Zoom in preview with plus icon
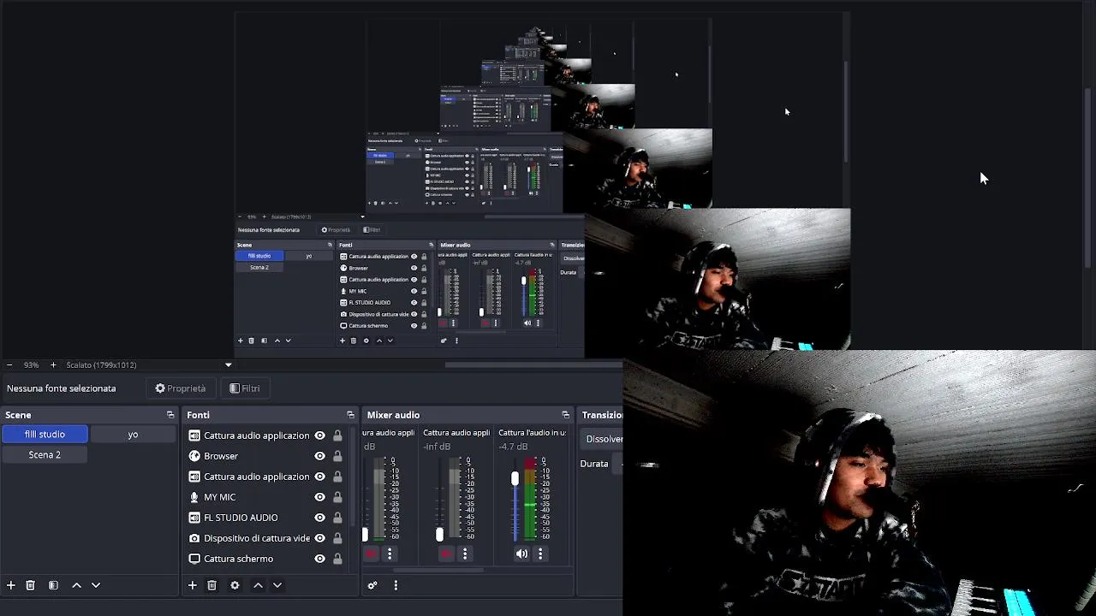1096x616 pixels. coord(53,365)
